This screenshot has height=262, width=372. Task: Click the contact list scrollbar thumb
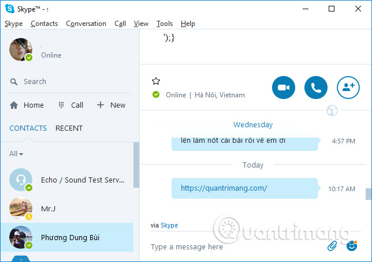tap(136, 165)
